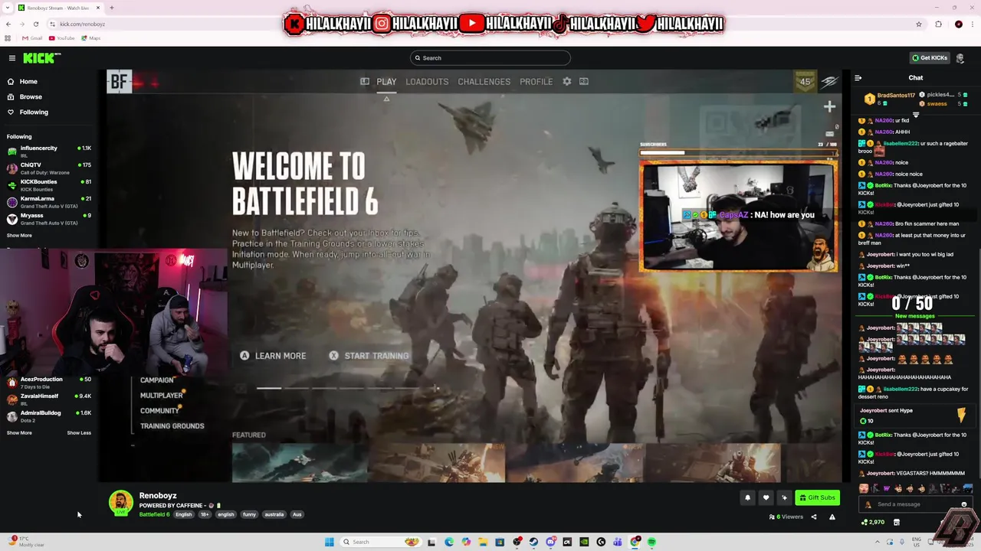Click the Windows taskbar search box

(380, 542)
